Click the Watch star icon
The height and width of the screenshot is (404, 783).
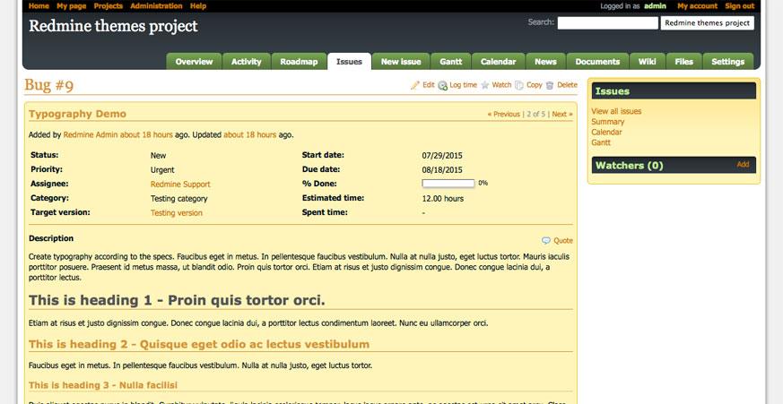[x=485, y=85]
